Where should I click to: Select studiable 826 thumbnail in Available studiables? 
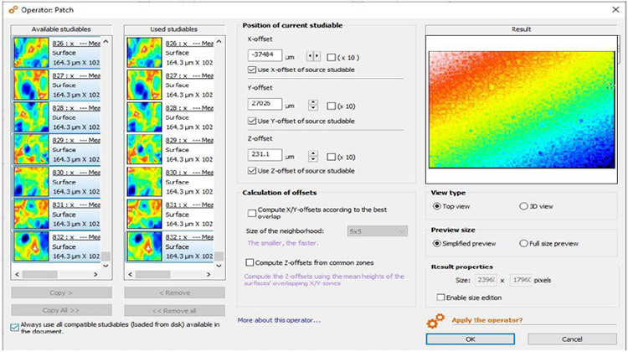(x=31, y=53)
